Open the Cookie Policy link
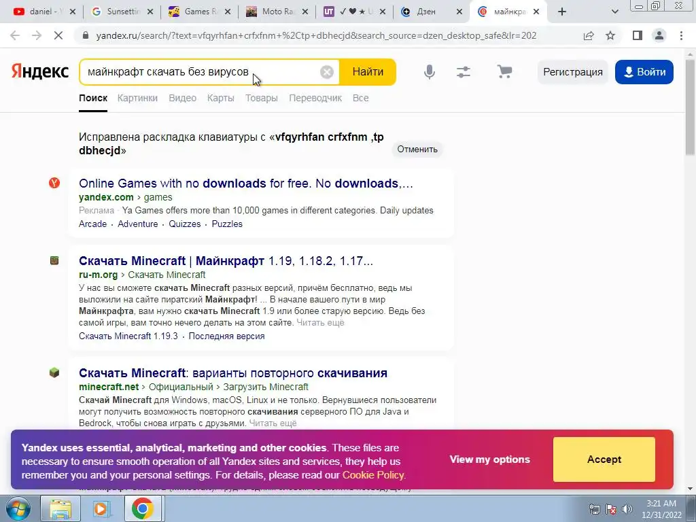 point(373,475)
